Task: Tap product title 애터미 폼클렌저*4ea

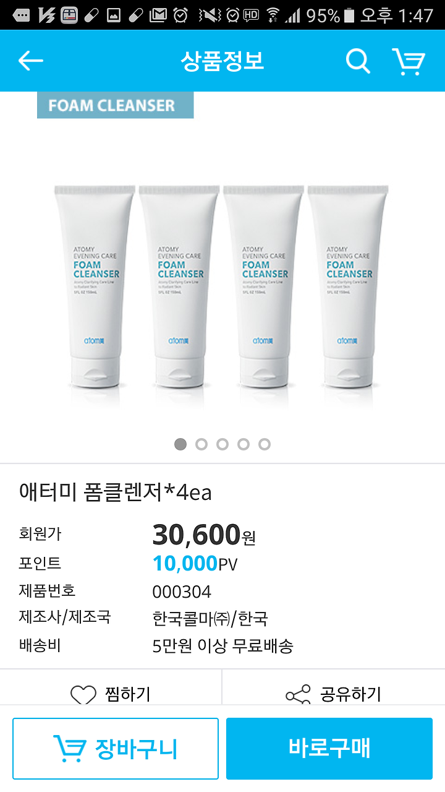Action: point(116,493)
